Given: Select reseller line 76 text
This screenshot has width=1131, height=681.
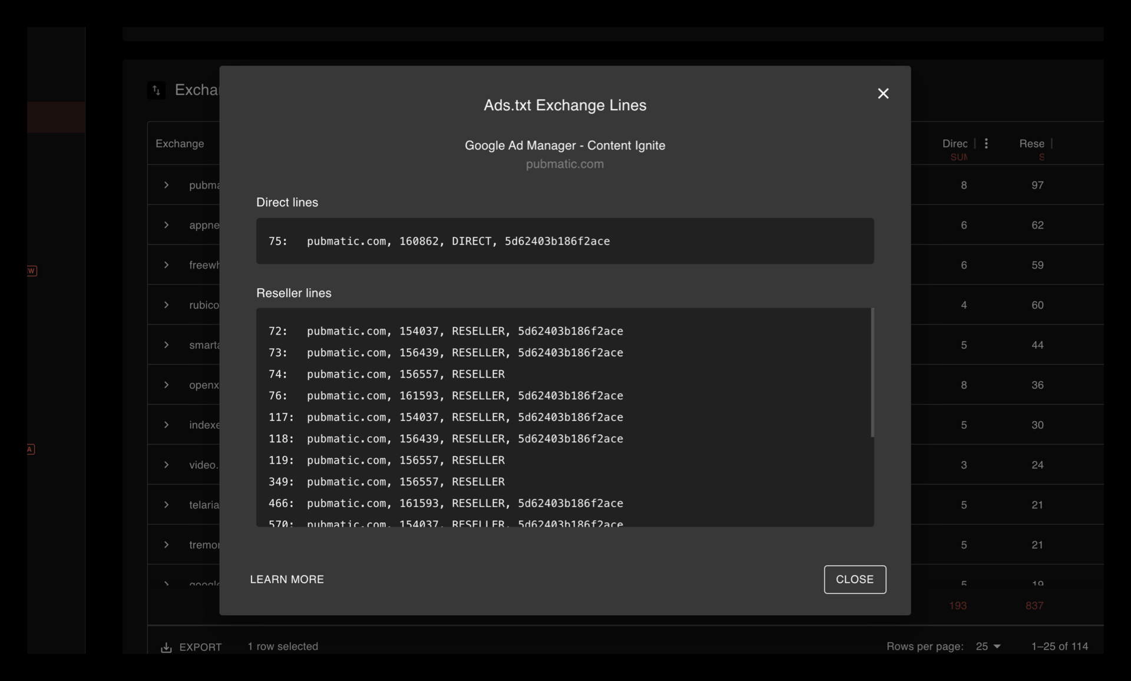Looking at the screenshot, I should click(446, 395).
